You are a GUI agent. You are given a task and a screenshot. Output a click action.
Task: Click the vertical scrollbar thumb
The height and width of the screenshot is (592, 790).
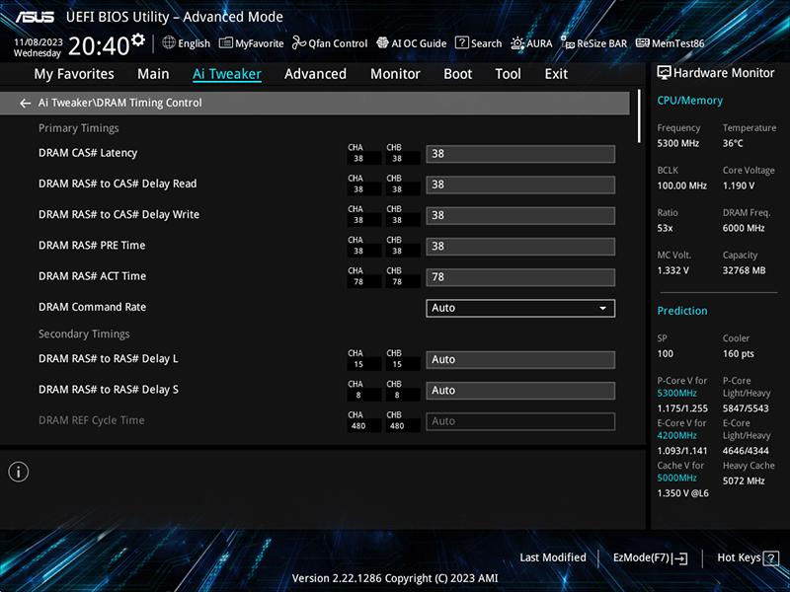(x=639, y=116)
